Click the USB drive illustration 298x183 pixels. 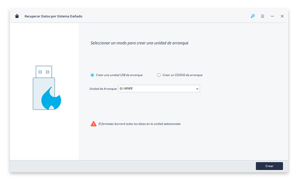[x=47, y=88]
